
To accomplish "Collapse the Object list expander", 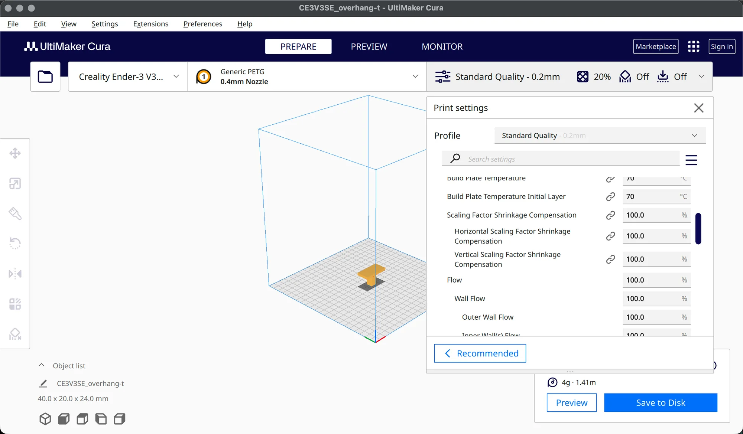I will pos(42,365).
